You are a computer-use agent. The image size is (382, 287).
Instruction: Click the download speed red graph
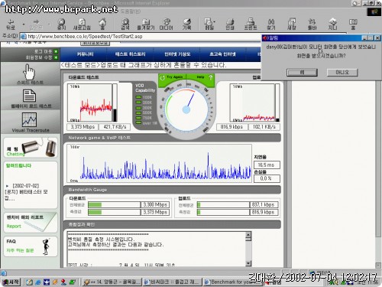pyautogui.click(x=89, y=103)
